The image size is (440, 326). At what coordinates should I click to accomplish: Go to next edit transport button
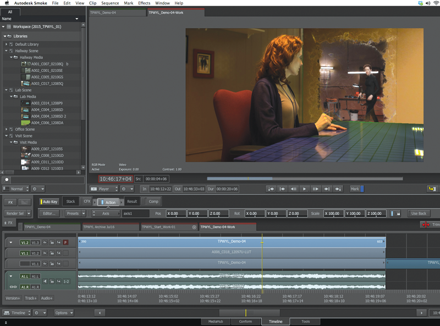pos(327,189)
